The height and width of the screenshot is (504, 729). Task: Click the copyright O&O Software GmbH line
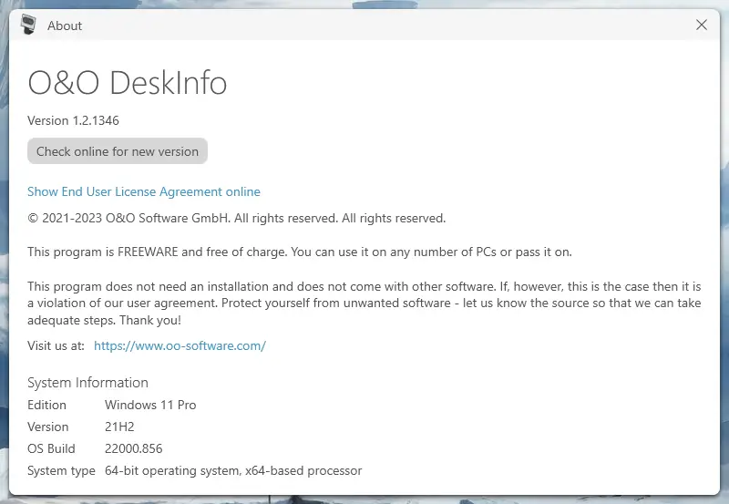coord(237,219)
